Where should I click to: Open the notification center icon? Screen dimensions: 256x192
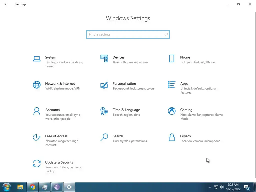pyautogui.click(x=247, y=187)
